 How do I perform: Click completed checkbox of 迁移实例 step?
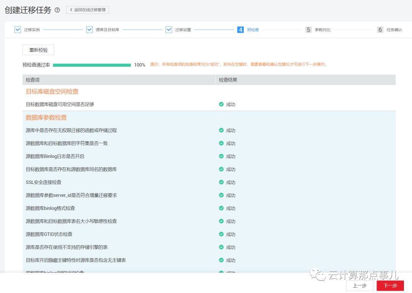pos(18,29)
